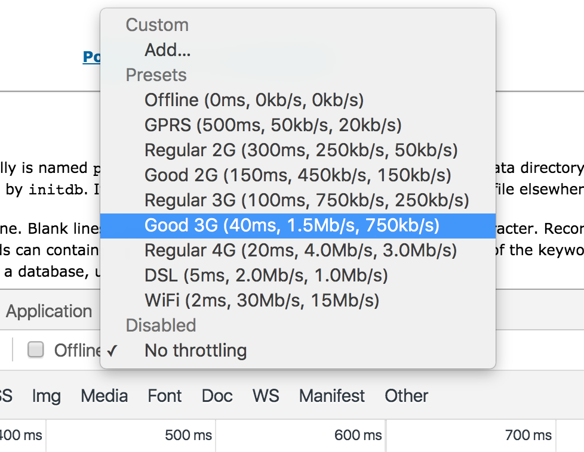Select Good 2G throttling option
The image size is (584, 452).
297,175
